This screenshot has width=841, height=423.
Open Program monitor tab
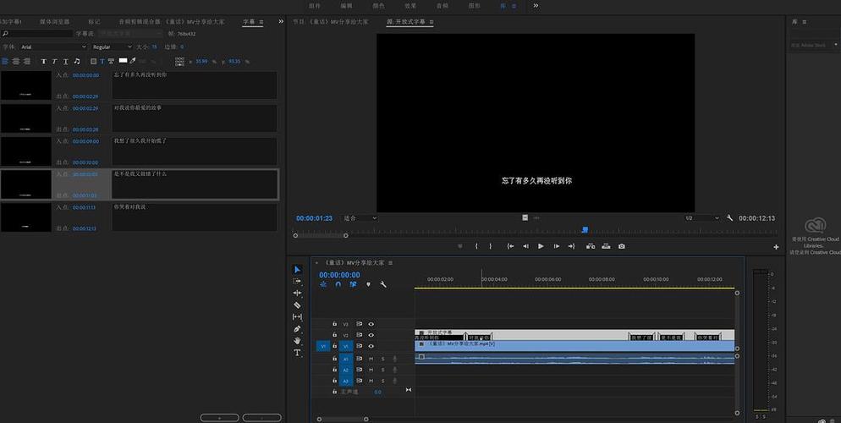(330, 22)
